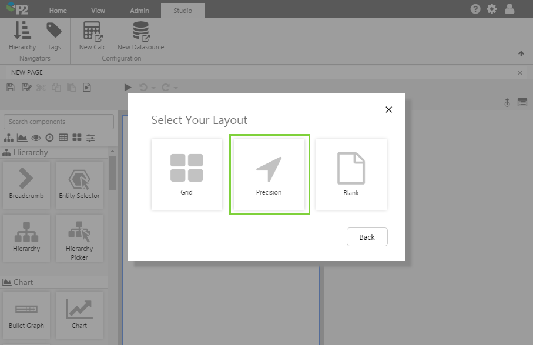Select the Tags navigator
The height and width of the screenshot is (345, 533).
tap(54, 35)
